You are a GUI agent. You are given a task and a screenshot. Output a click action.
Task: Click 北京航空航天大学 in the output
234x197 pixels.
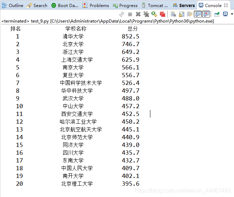[x=81, y=129]
